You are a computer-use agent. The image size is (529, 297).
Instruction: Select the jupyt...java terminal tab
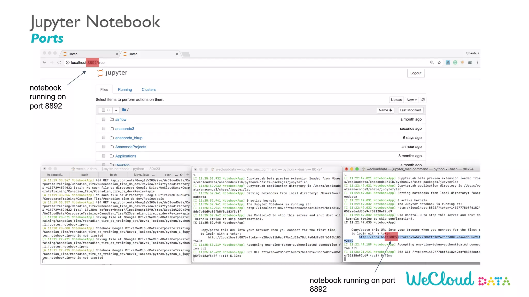pos(142,175)
